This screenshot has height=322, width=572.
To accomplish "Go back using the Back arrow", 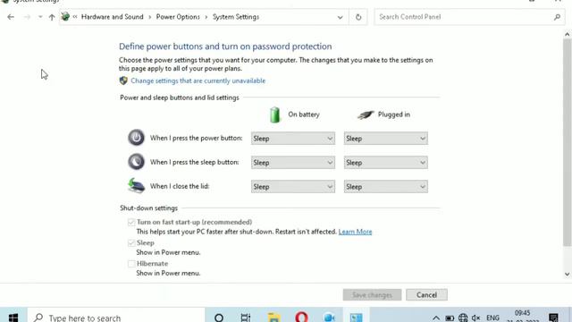I will [x=11, y=17].
